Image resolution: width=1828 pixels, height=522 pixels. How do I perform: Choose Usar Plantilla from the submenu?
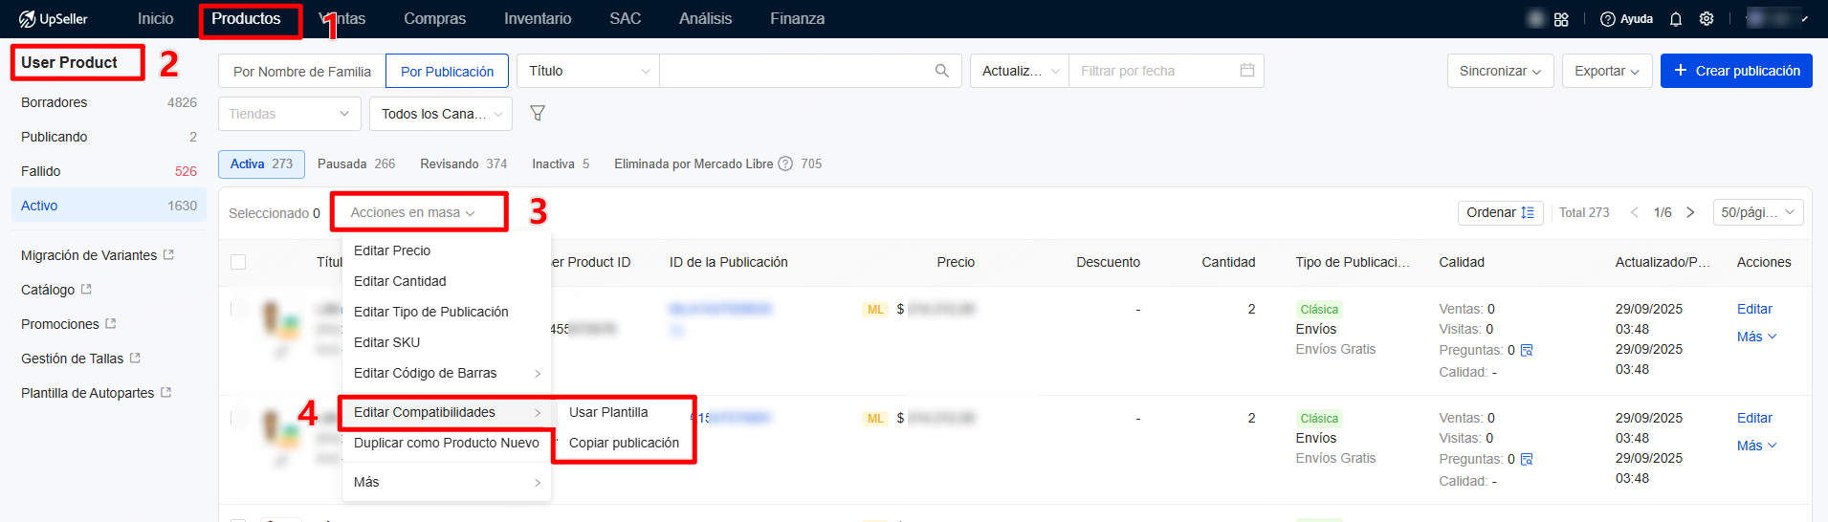click(608, 412)
